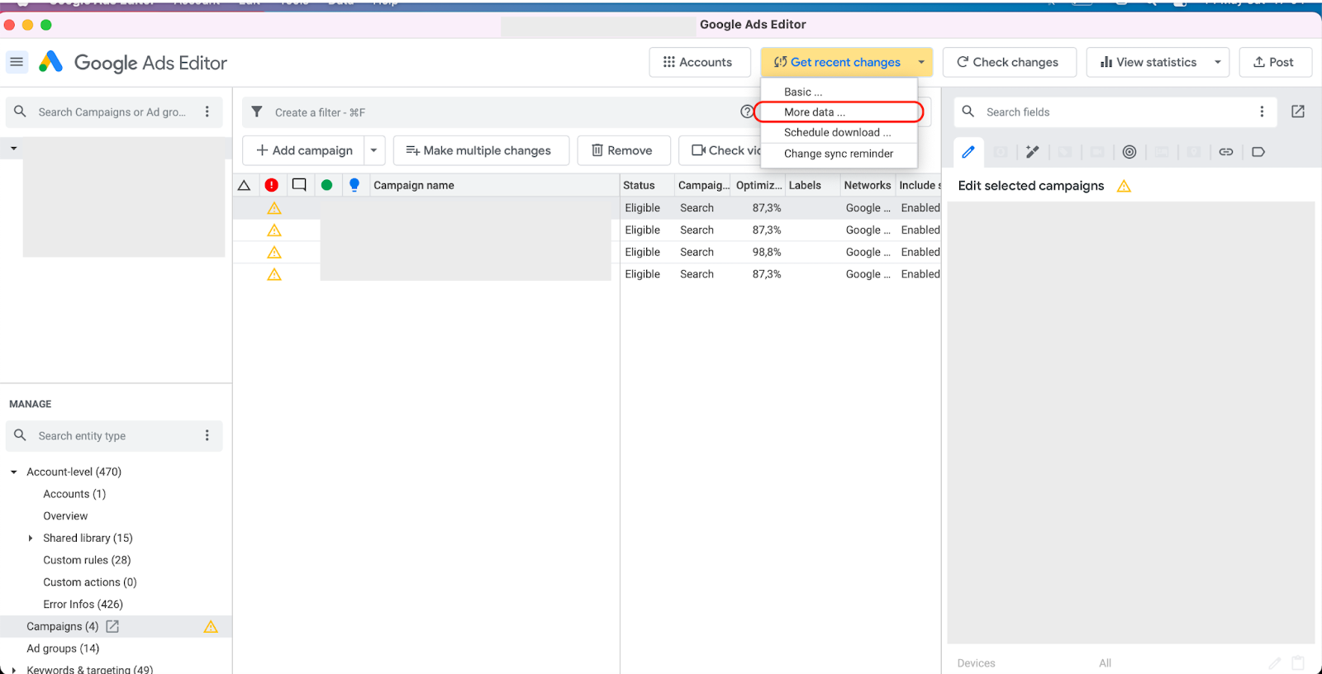Post changes with the Post button
The height and width of the screenshot is (674, 1322).
point(1276,62)
